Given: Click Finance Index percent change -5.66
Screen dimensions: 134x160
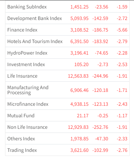Looking at the screenshot, I should (122, 30).
